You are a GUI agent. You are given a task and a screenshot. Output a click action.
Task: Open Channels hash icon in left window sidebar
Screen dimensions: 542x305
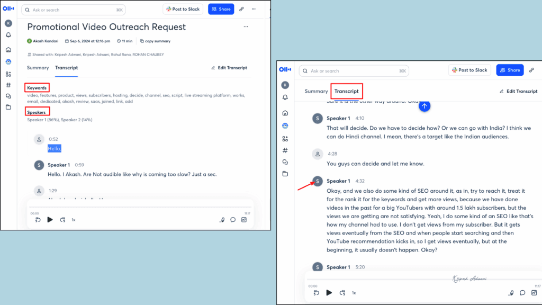pos(8,85)
